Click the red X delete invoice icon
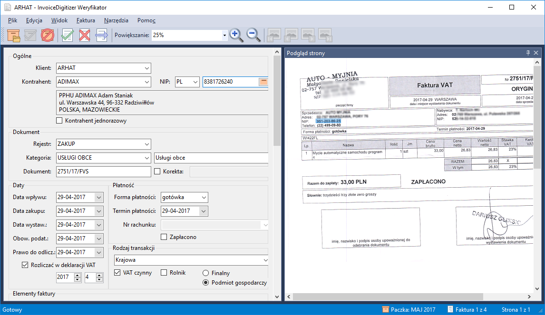This screenshot has width=545, height=315. pos(85,35)
